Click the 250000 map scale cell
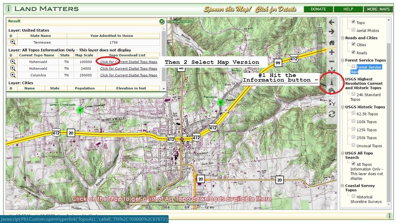The image size is (397, 223). [86, 75]
